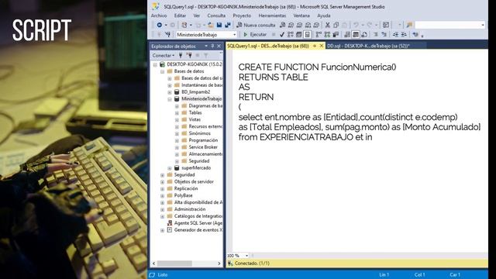Select the Administración folder
496x279 pixels.
pyautogui.click(x=189, y=209)
